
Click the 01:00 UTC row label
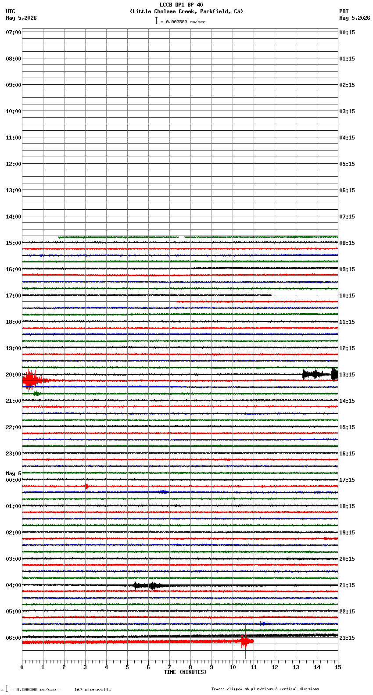[x=14, y=506]
